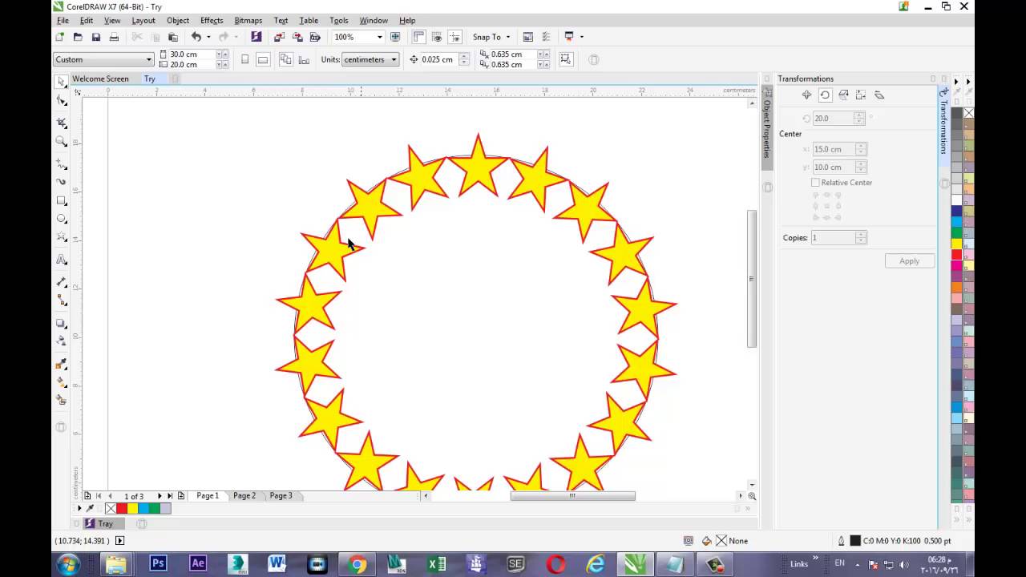Select the Pick tool
Screen dimensions: 1026x577
click(62, 81)
